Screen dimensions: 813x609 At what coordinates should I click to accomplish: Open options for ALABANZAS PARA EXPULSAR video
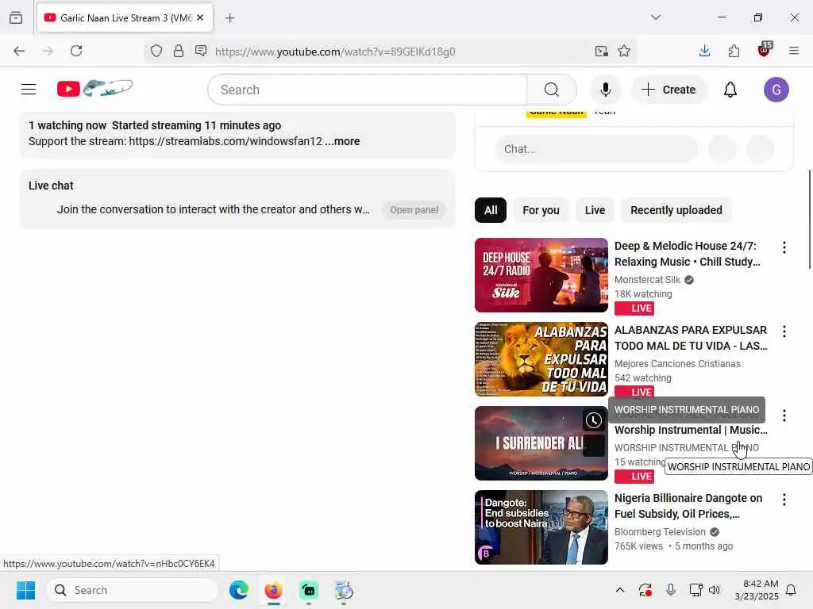tap(784, 331)
